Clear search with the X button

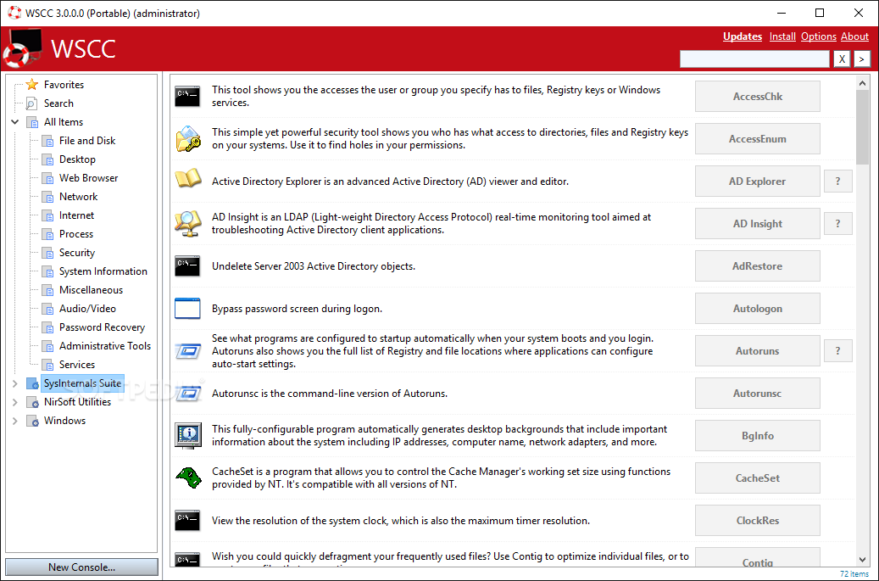842,59
